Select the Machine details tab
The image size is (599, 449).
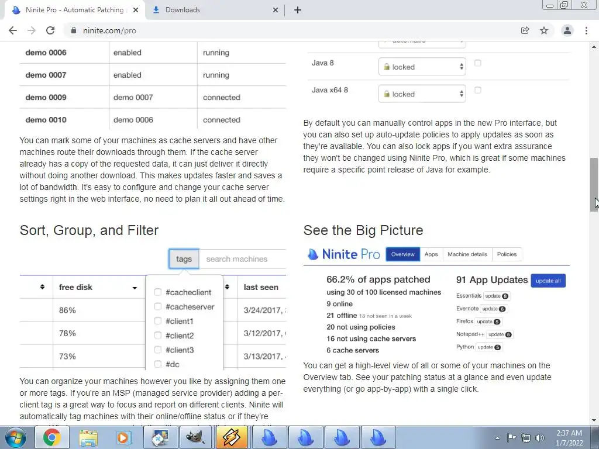coord(467,254)
